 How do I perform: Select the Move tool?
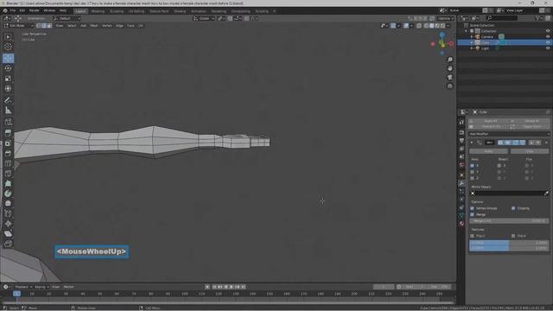[8, 58]
